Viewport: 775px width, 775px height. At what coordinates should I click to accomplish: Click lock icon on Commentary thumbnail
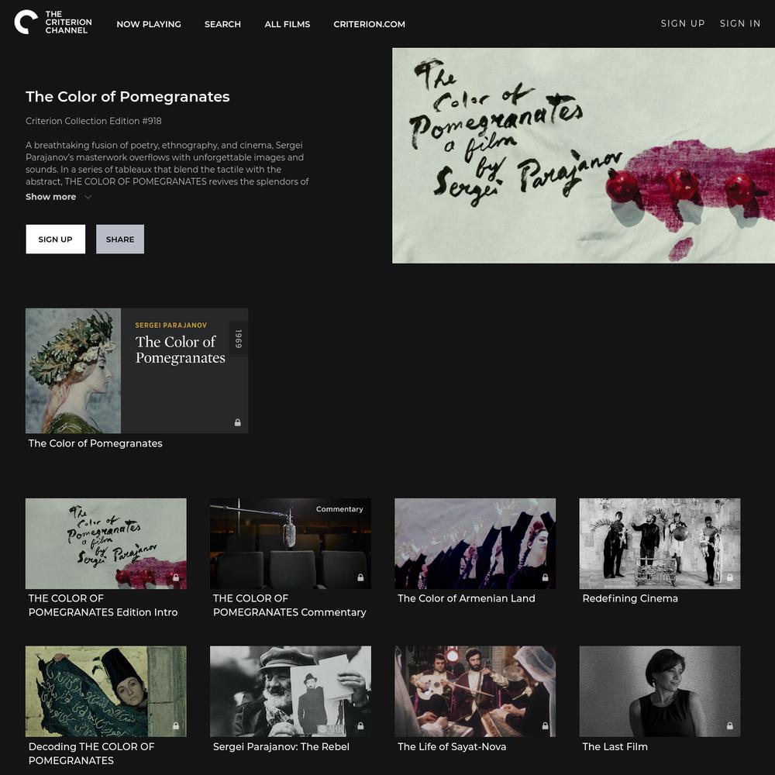pos(361,577)
